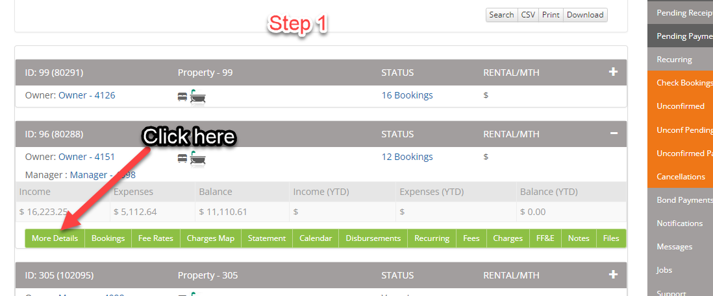Open Owner - 4126 link
This screenshot has width=713, height=296.
pos(87,95)
